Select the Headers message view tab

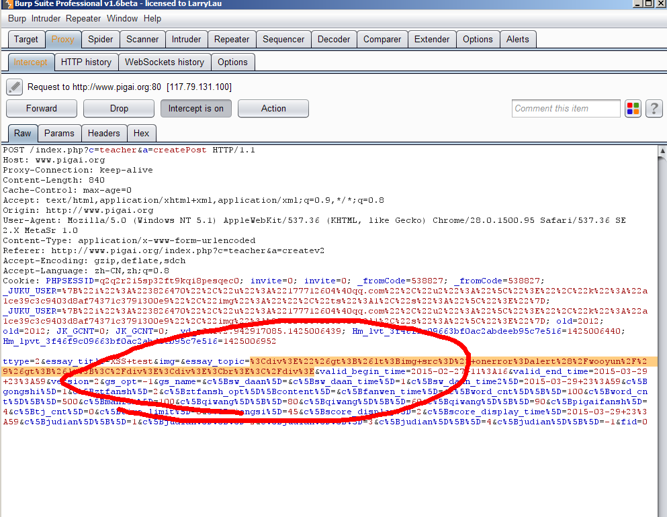pyautogui.click(x=104, y=133)
